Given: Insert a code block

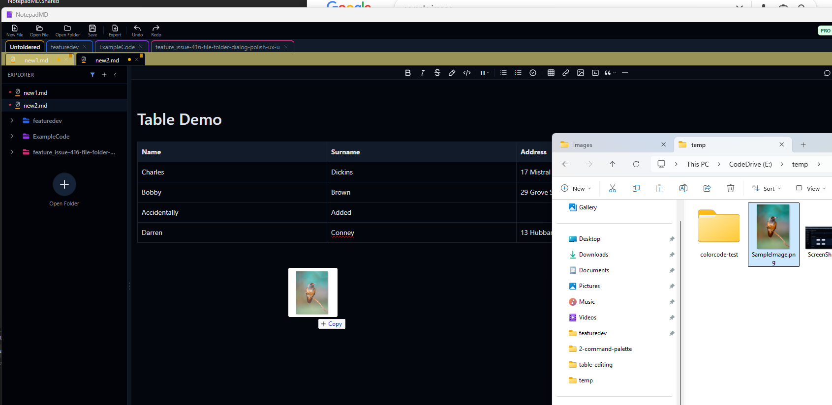Looking at the screenshot, I should pos(595,73).
